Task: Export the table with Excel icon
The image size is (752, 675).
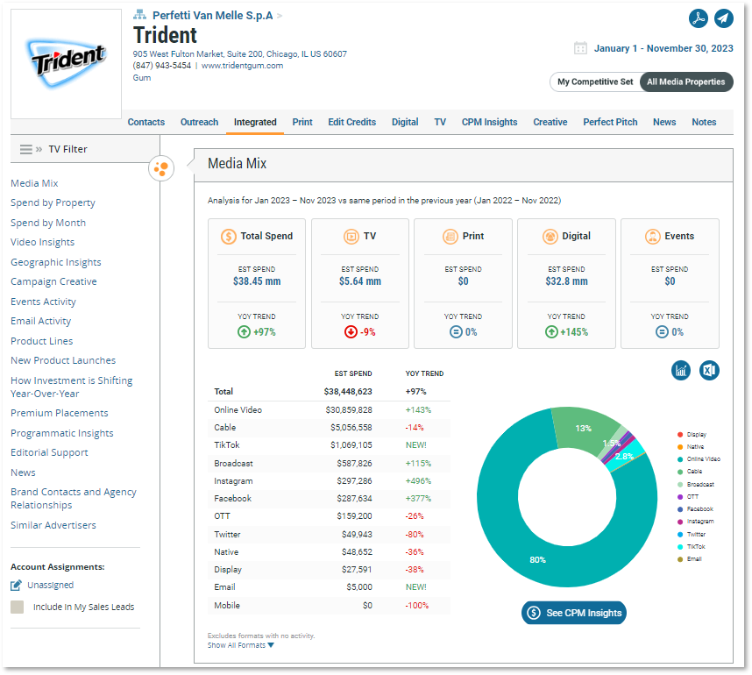Action: [709, 370]
